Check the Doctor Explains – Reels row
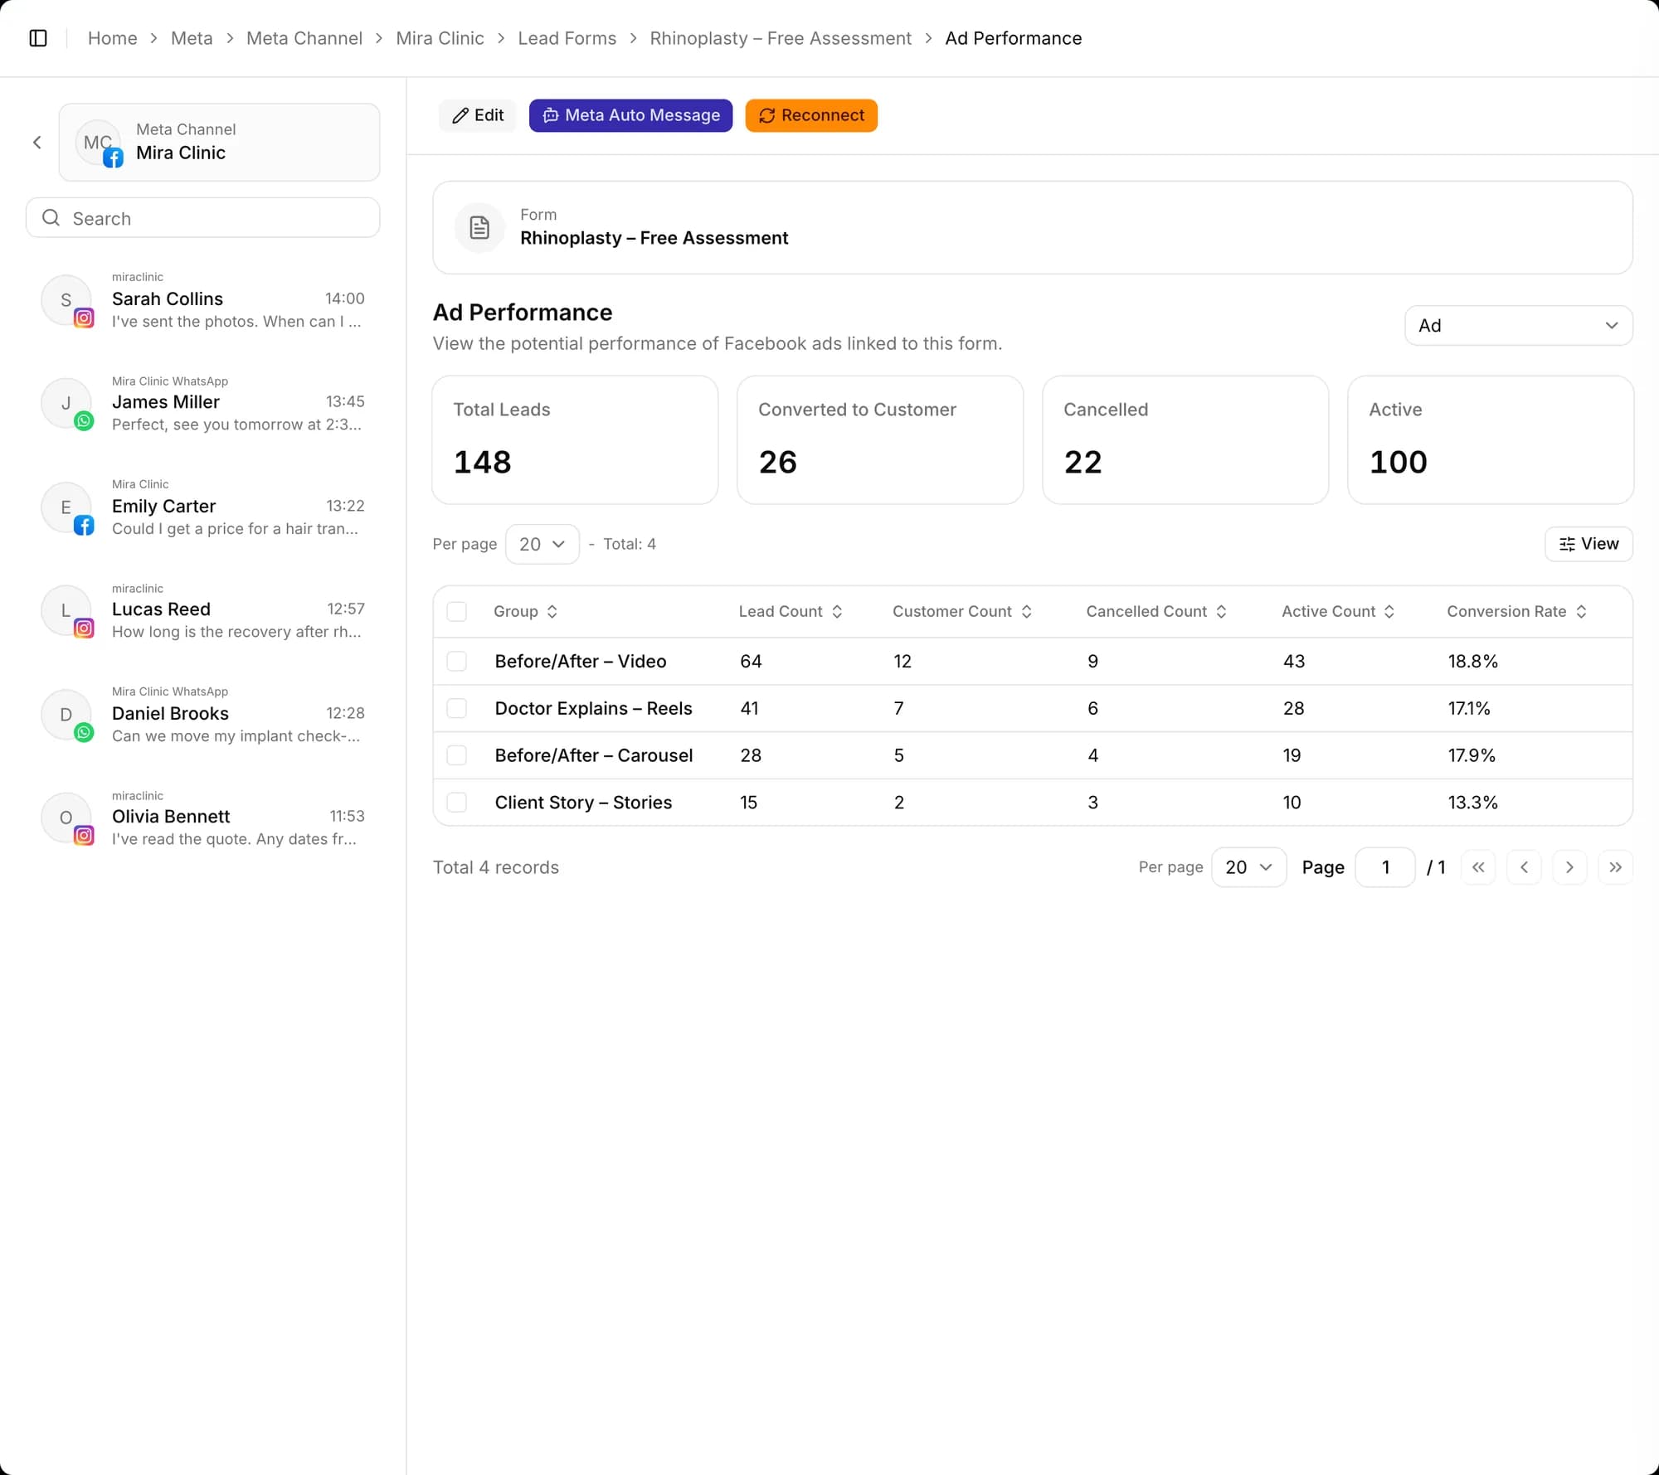This screenshot has width=1659, height=1475. coord(457,709)
